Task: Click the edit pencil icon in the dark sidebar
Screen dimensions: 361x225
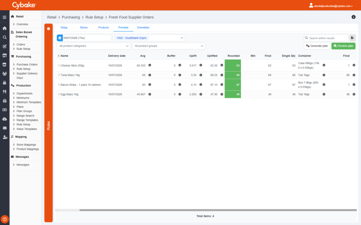Action: (x=4, y=46)
